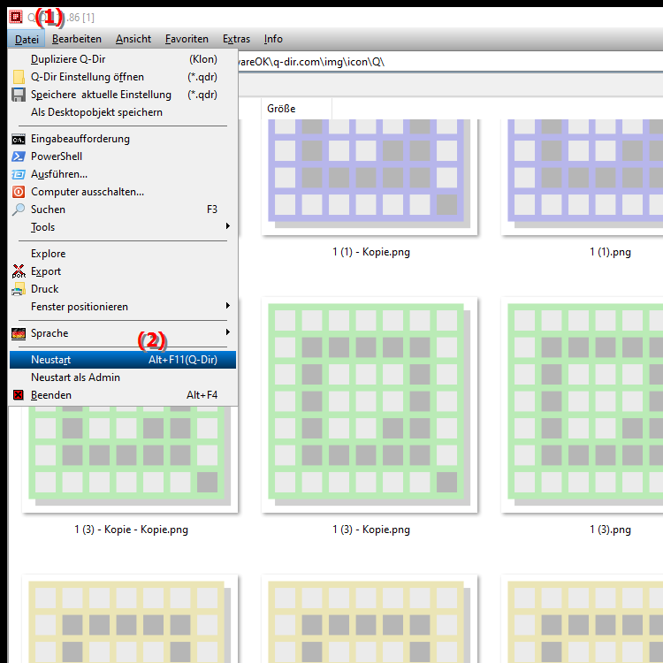The width and height of the screenshot is (663, 663).
Task: Click the PowerShell icon in the menu
Action: [19, 156]
